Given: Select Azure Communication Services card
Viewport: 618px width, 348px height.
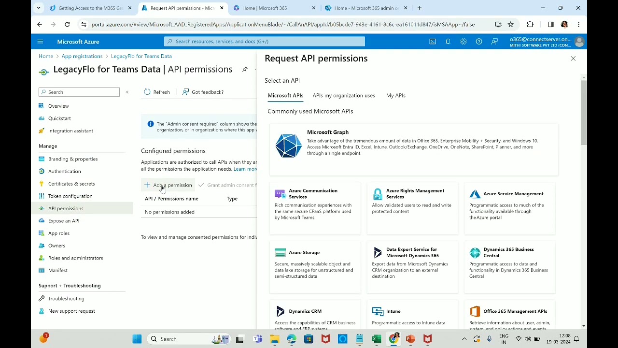Looking at the screenshot, I should click(315, 208).
